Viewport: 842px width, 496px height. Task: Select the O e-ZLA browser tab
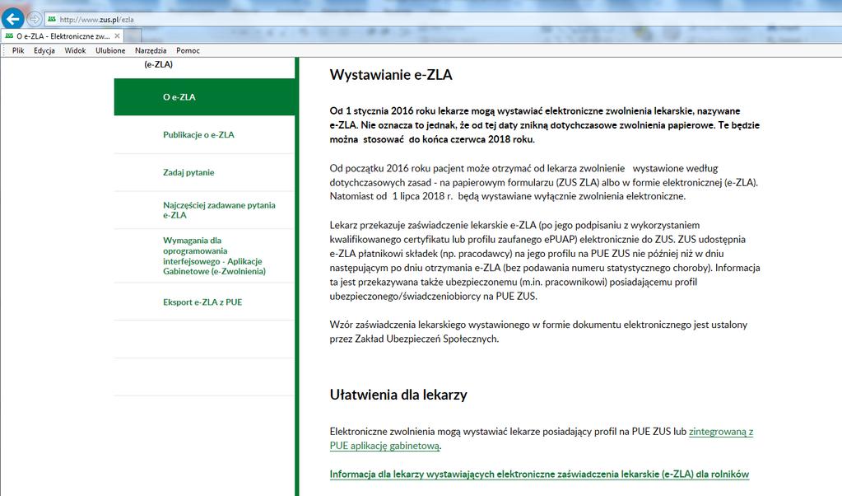62,36
